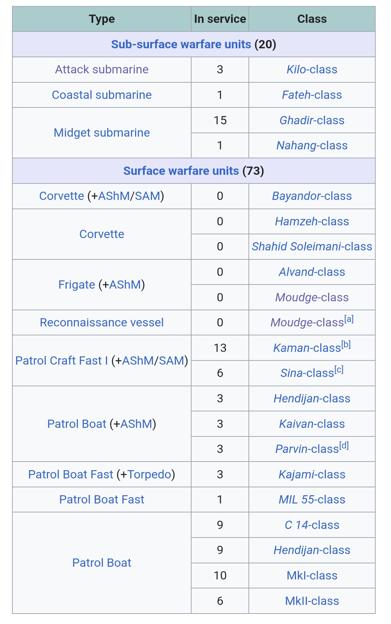Viewport: 391px width, 624px height.
Task: Open the Torpedo link
Action: point(150,474)
